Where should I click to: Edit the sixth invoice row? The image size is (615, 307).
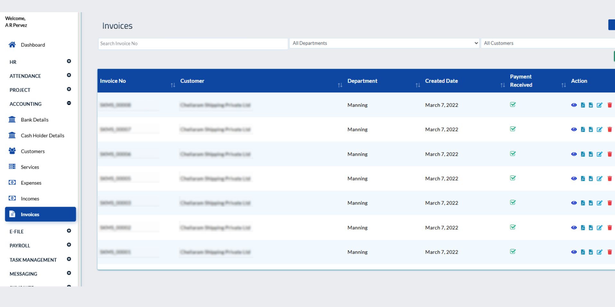tap(600, 228)
